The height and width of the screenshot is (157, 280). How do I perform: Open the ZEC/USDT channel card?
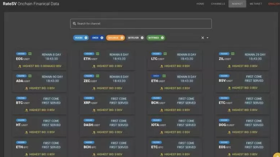tap(107, 82)
